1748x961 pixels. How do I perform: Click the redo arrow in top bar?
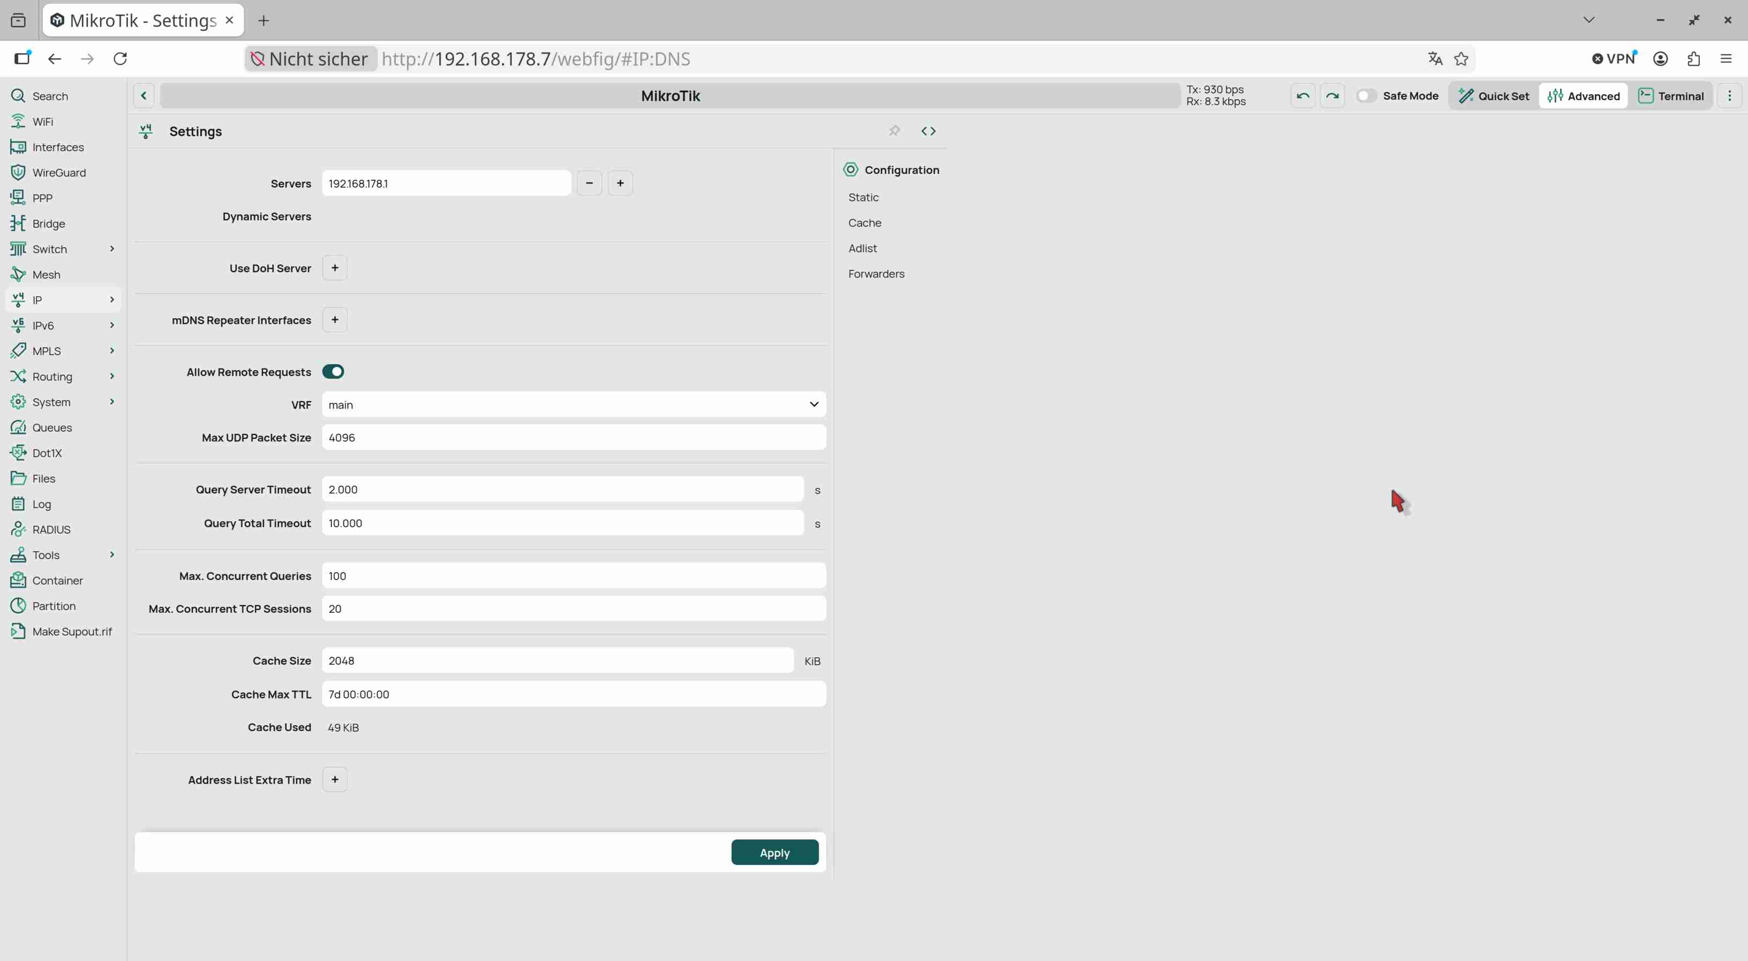pyautogui.click(x=1332, y=96)
